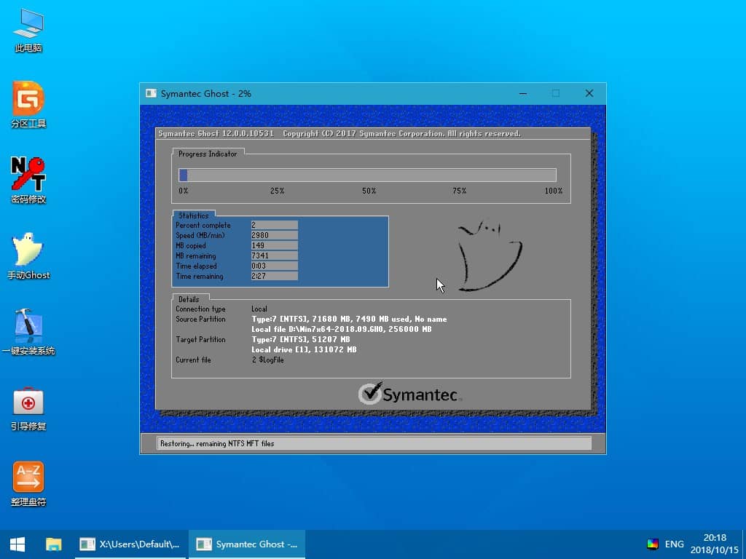Click the Ghost icon in the title bar
The height and width of the screenshot is (559, 746).
pyautogui.click(x=152, y=93)
